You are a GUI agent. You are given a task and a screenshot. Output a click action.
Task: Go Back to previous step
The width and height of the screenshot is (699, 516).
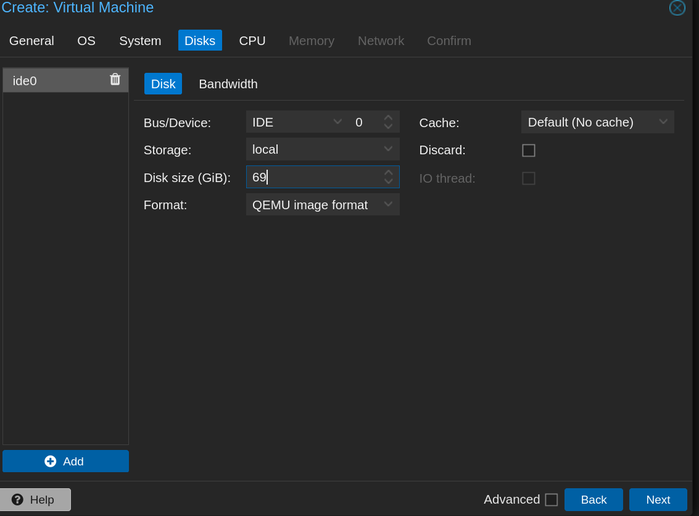(x=593, y=499)
